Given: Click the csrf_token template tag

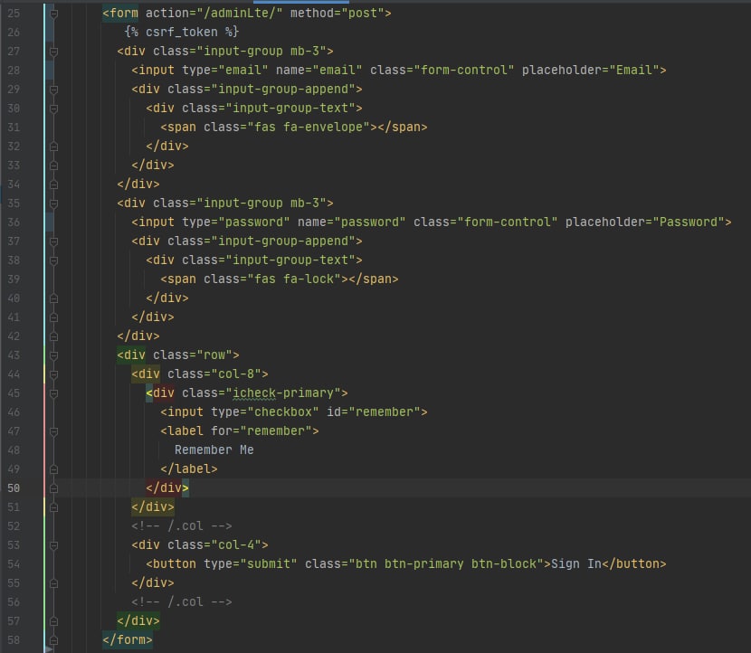Looking at the screenshot, I should point(182,32).
